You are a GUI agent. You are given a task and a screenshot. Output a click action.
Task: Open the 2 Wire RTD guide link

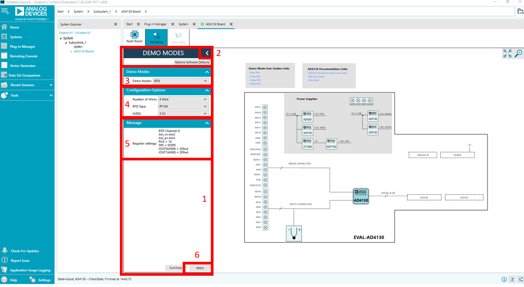(255, 76)
